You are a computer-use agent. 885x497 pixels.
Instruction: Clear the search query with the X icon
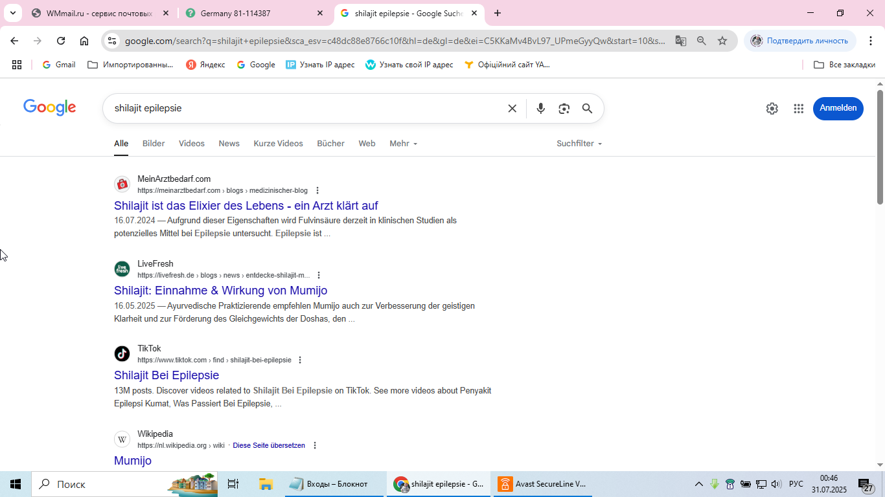point(512,109)
